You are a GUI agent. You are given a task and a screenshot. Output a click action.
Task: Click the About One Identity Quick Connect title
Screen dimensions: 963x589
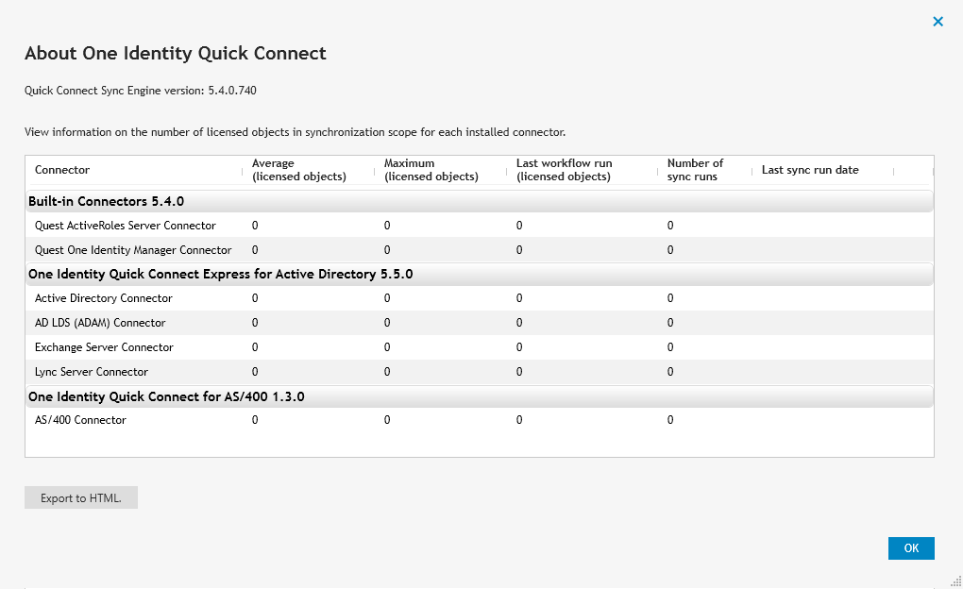[175, 54]
